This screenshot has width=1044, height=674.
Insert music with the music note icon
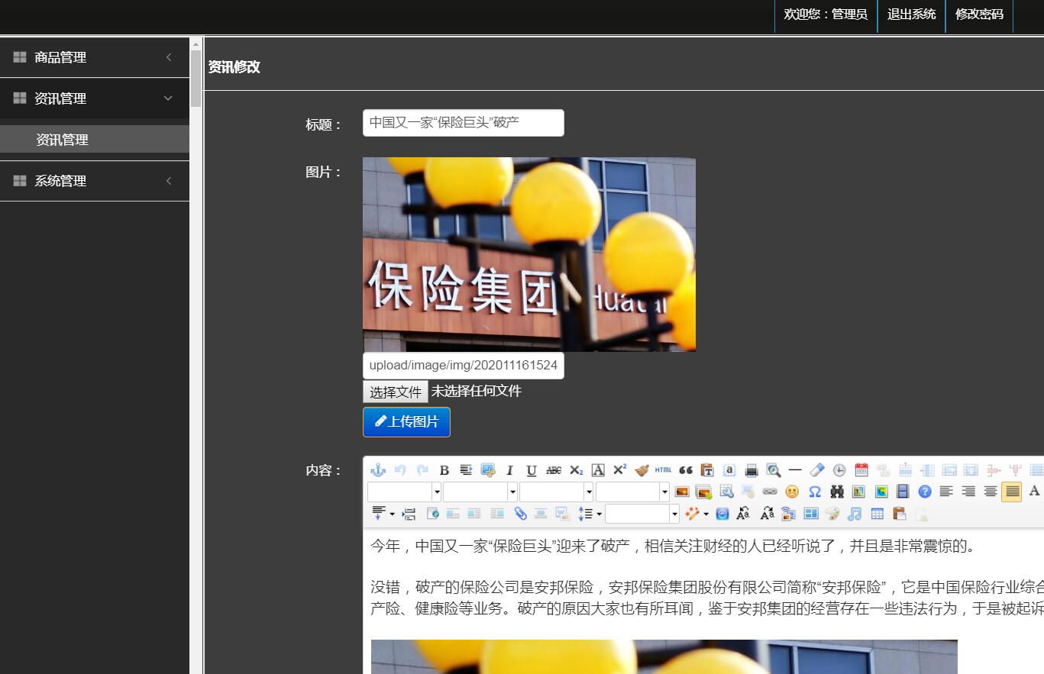[855, 514]
